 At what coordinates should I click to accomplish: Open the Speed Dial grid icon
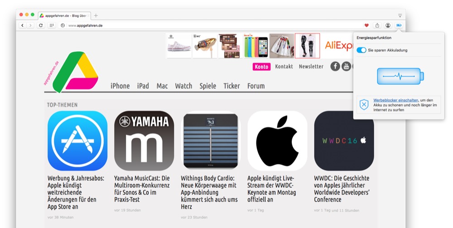pyautogui.click(x=52, y=25)
